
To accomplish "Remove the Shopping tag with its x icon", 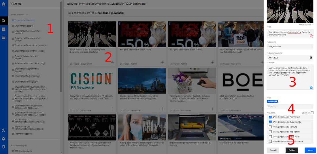I will pos(276,101).
